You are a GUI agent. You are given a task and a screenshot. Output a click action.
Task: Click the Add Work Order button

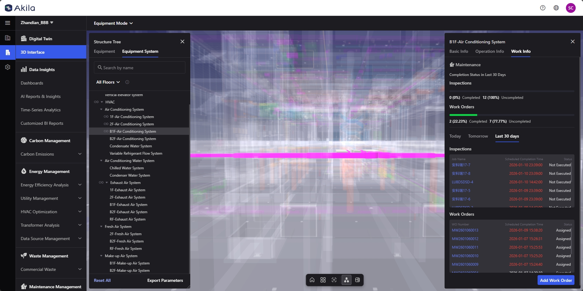[556, 280]
